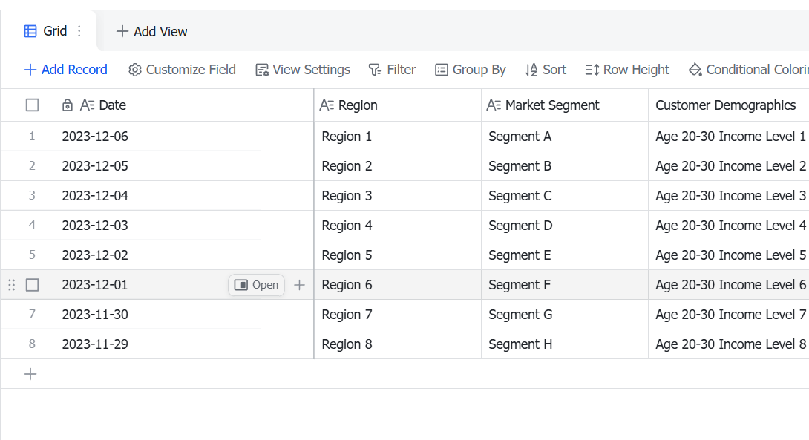Toggle the select-all checkbox in the header
The image size is (809, 440).
[x=32, y=105]
